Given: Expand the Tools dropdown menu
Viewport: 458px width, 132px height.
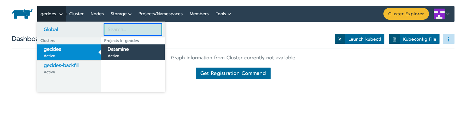Looking at the screenshot, I should 223,14.
